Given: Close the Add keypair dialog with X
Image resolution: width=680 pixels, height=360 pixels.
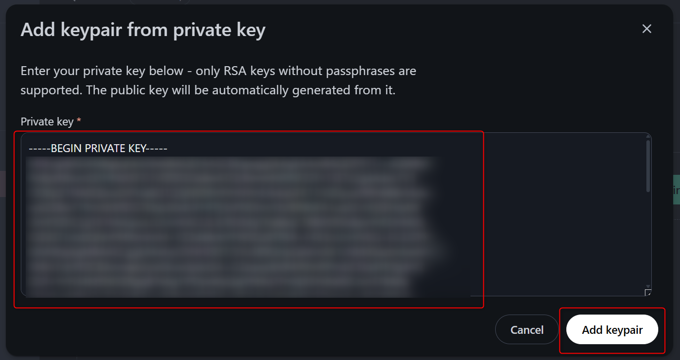Looking at the screenshot, I should click(646, 29).
